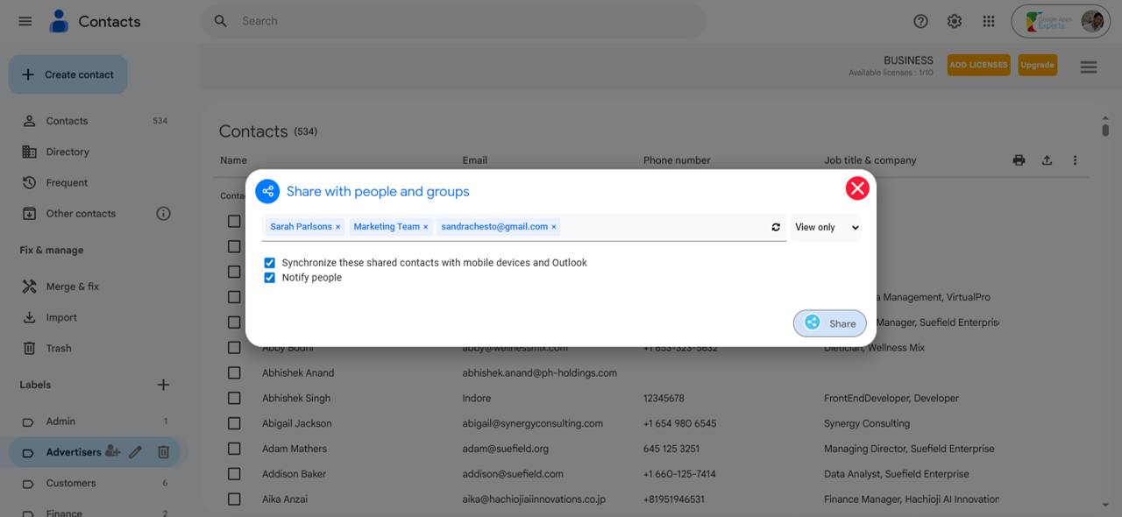Select the checkbox for Abhishek Anand
The width and height of the screenshot is (1122, 517).
(x=234, y=372)
